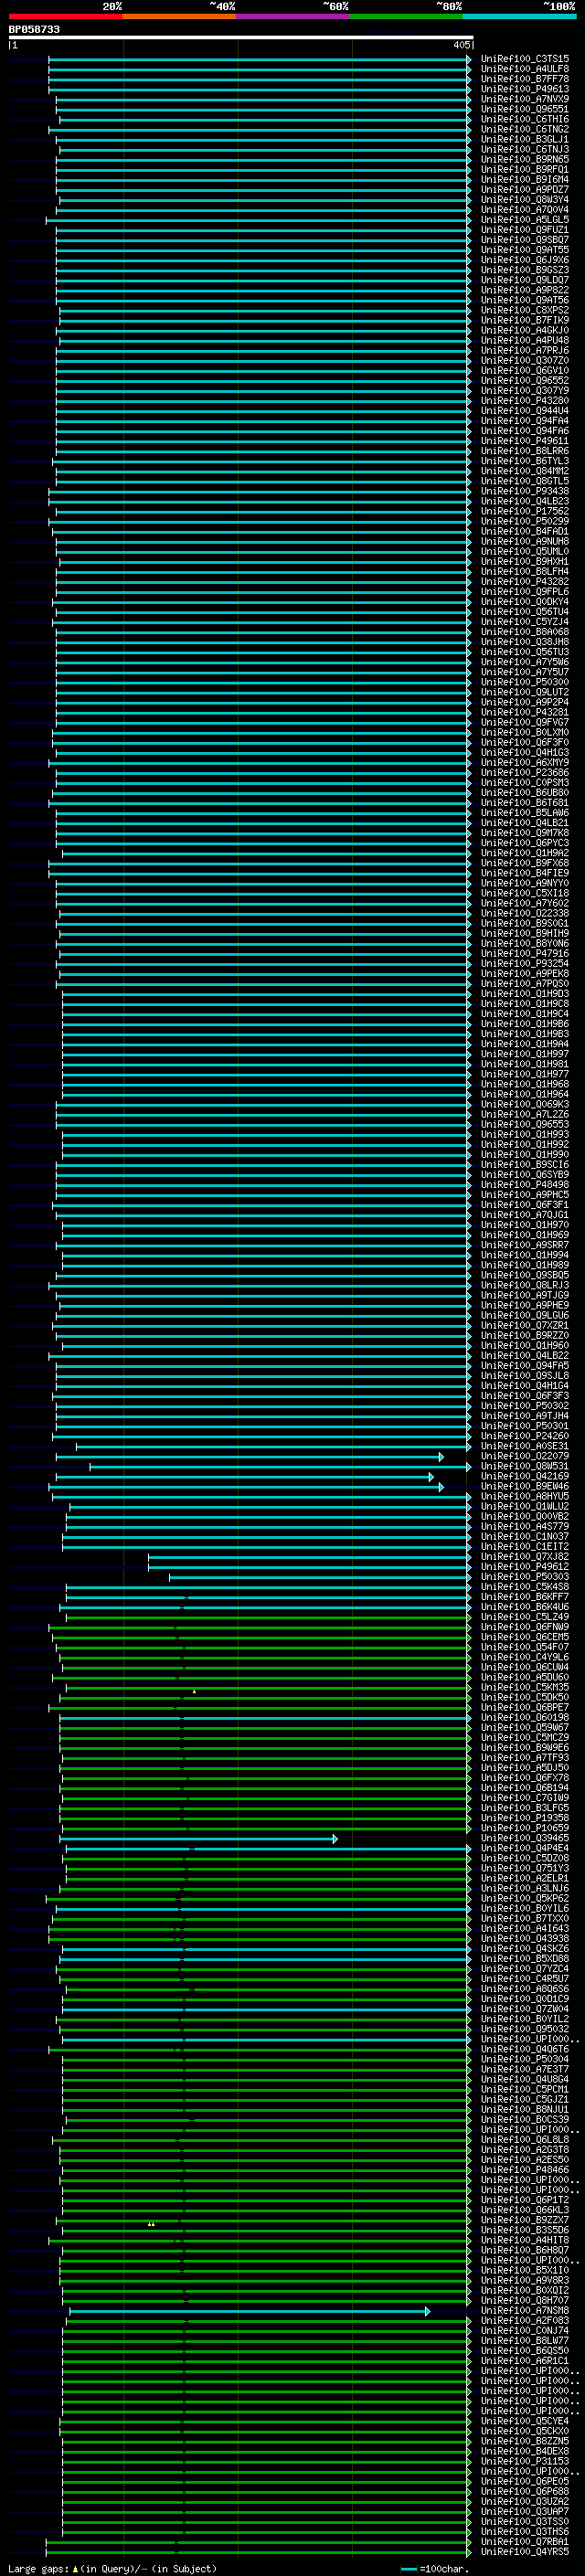
Task: Select the UniRef100_B9RN65 label
Action: coord(524,159)
